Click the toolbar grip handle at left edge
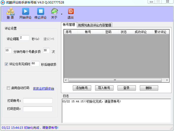Image resolution: width=174 pixels, height=131 pixels. click(2, 14)
